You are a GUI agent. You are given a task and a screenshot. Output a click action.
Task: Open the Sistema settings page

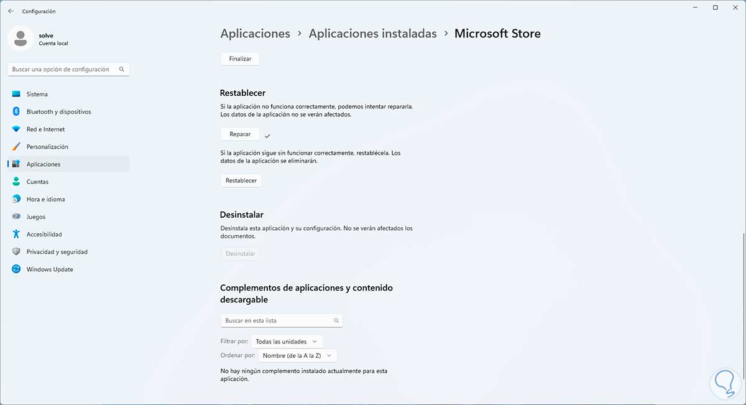pyautogui.click(x=69, y=94)
